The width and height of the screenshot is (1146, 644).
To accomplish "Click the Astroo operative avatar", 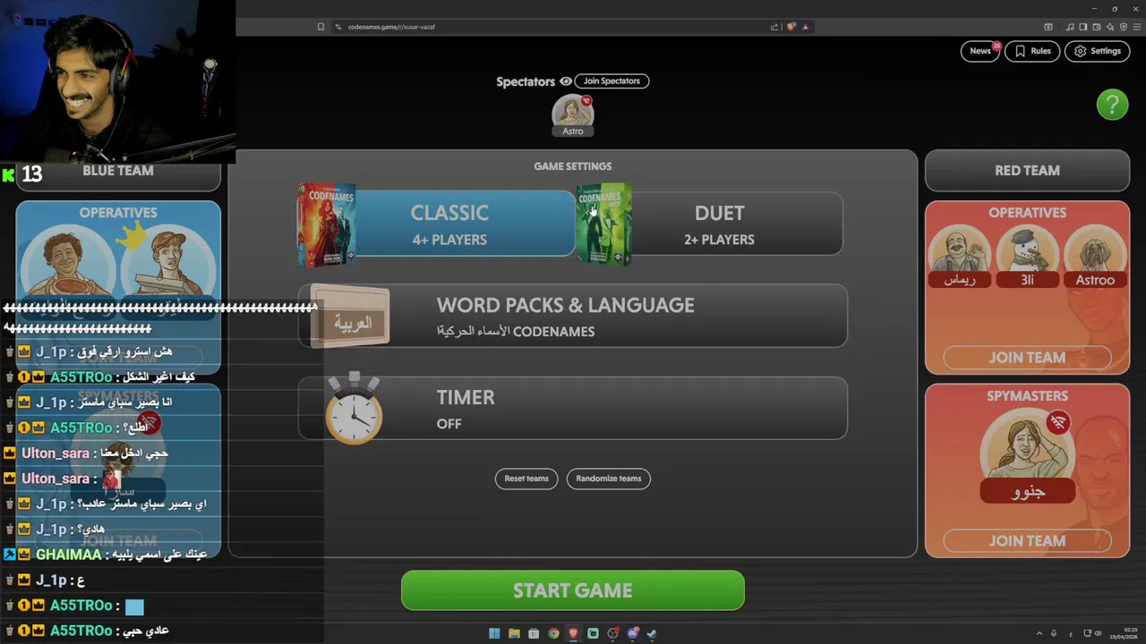I will pos(1095,257).
